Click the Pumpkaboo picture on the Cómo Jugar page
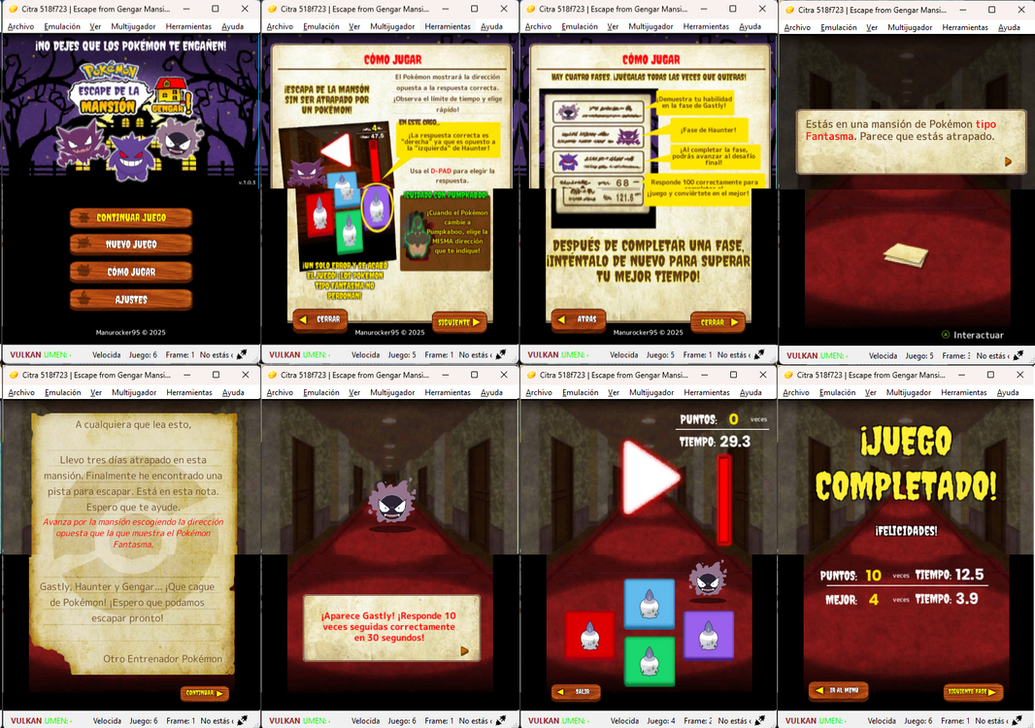Screen dimensions: 1035x728 [416, 236]
